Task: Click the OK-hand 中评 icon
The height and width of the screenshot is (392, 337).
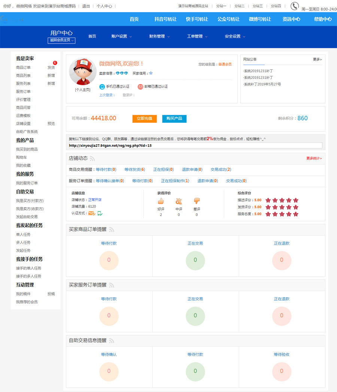Action: (179, 201)
